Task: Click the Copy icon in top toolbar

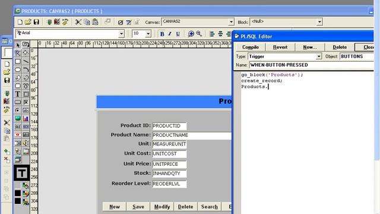Action: point(87,22)
